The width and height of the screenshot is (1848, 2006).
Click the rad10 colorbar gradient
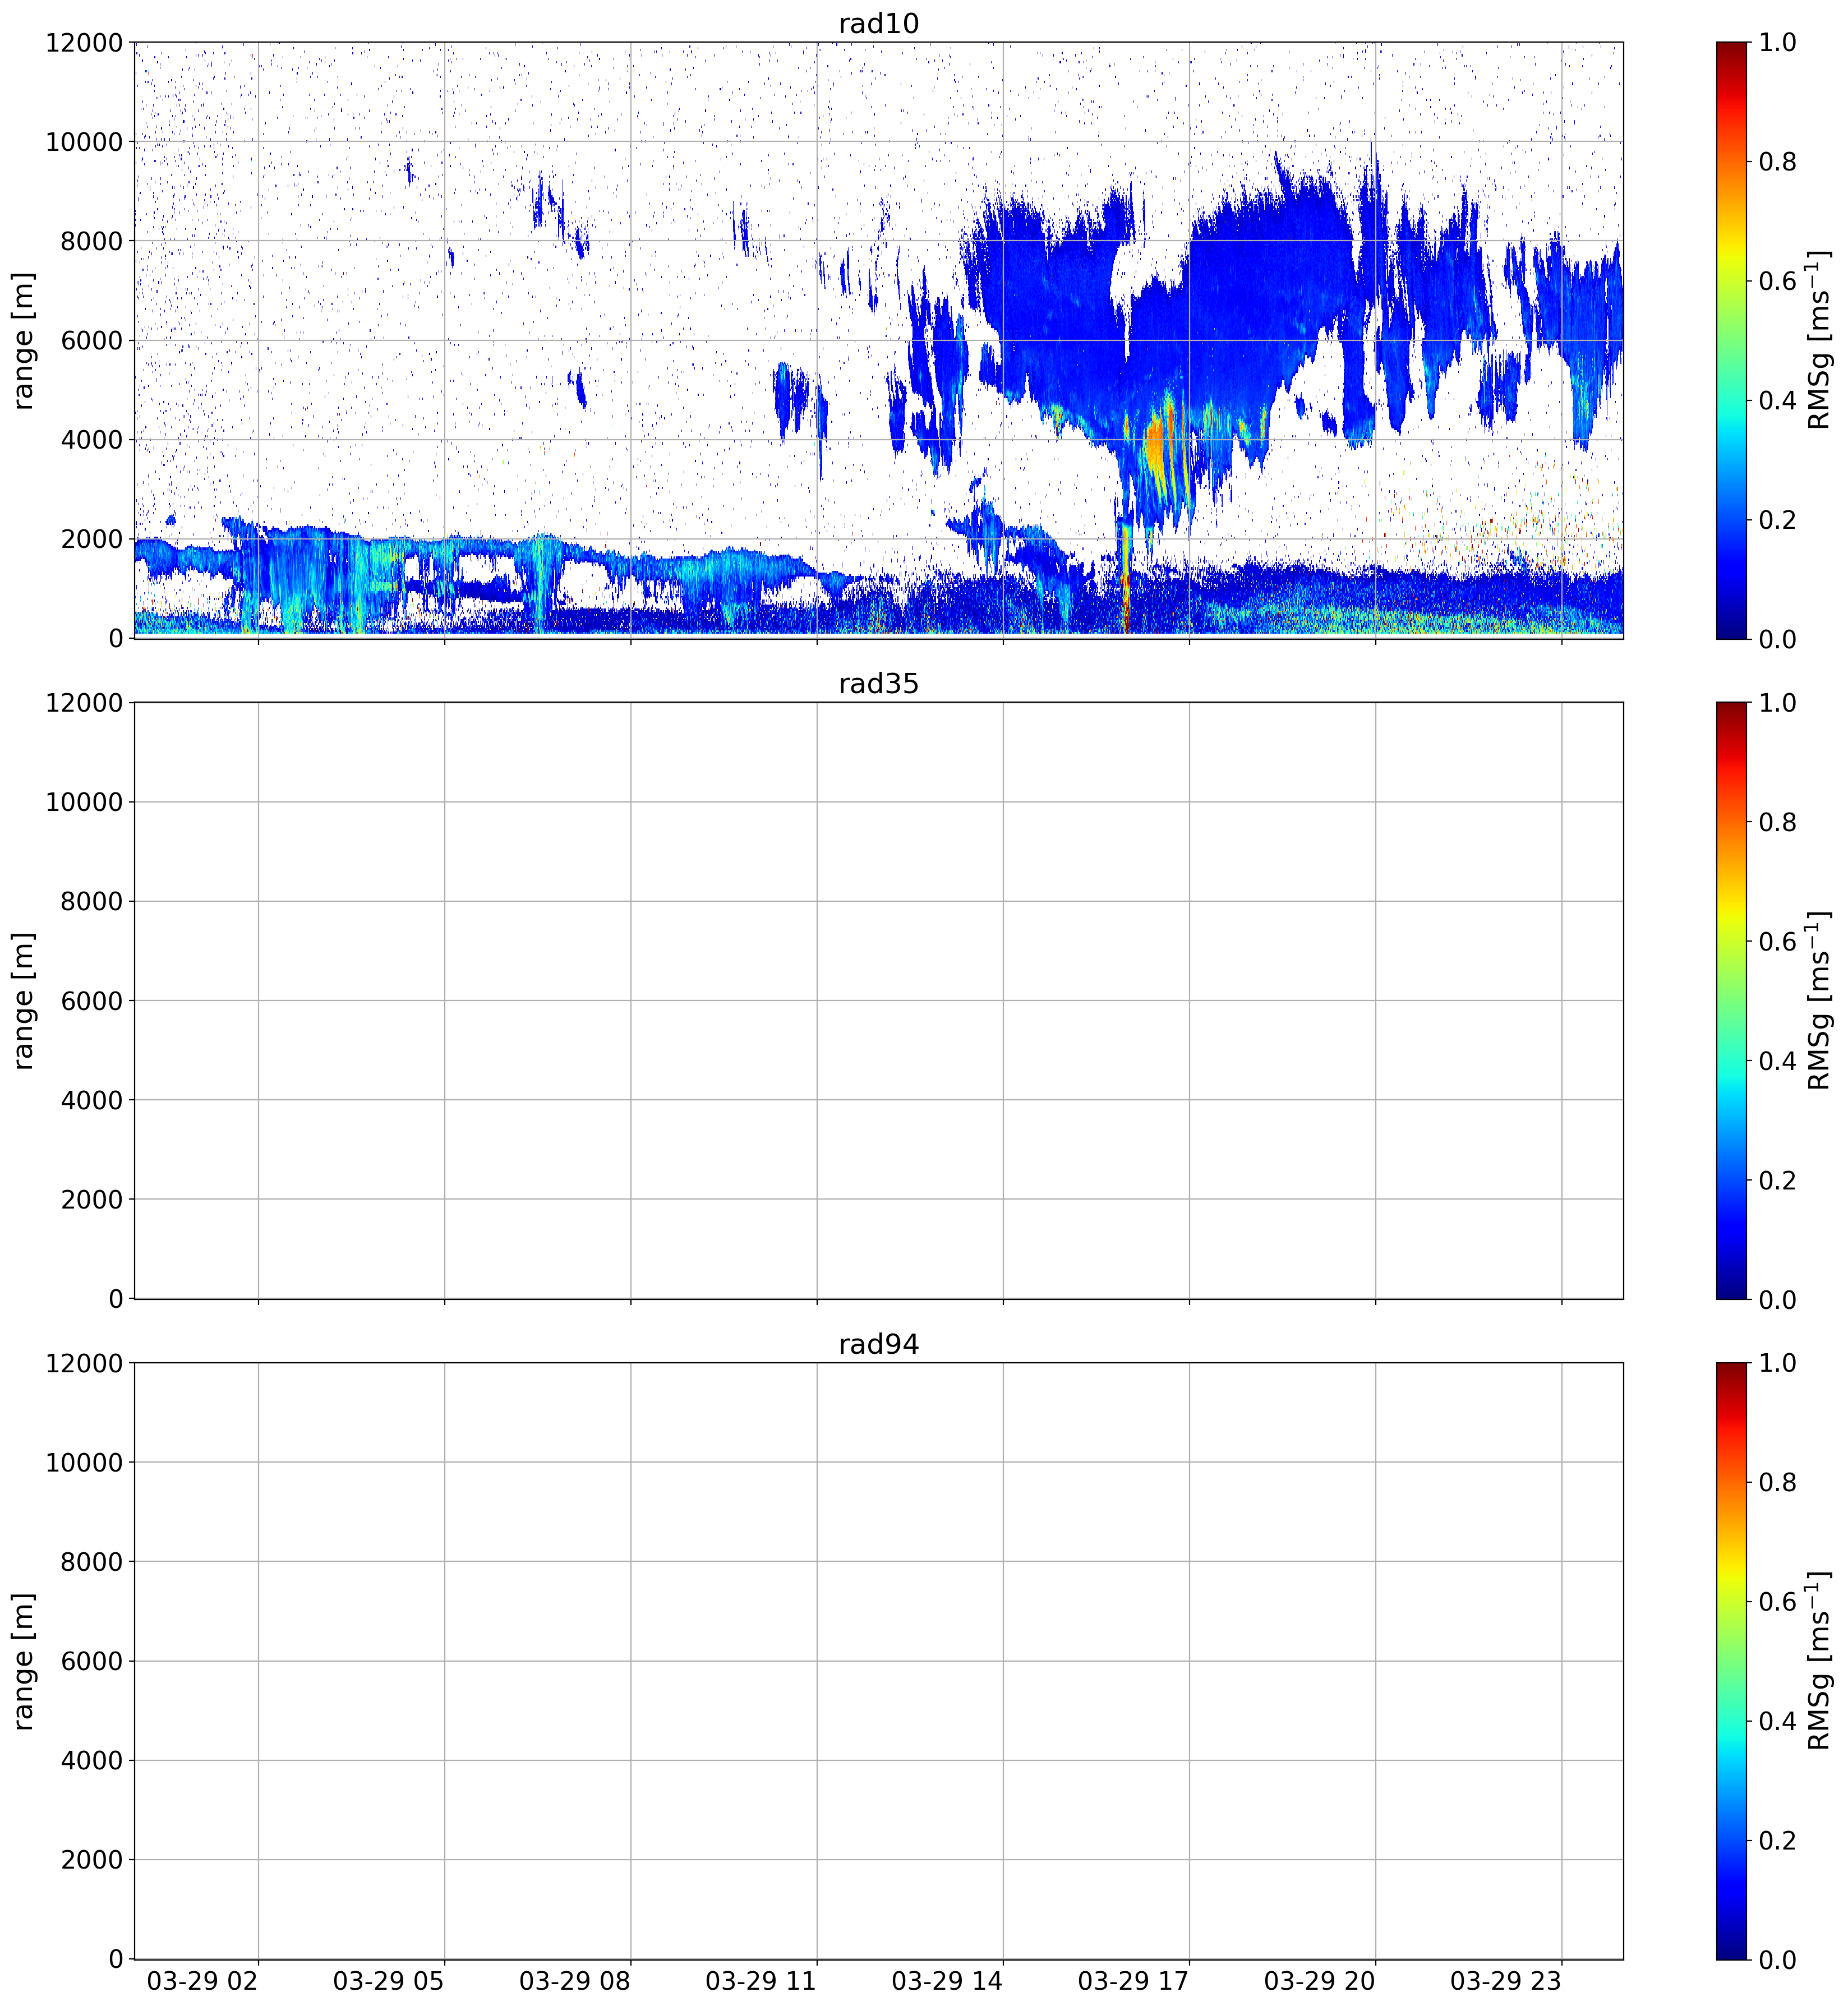(1732, 340)
